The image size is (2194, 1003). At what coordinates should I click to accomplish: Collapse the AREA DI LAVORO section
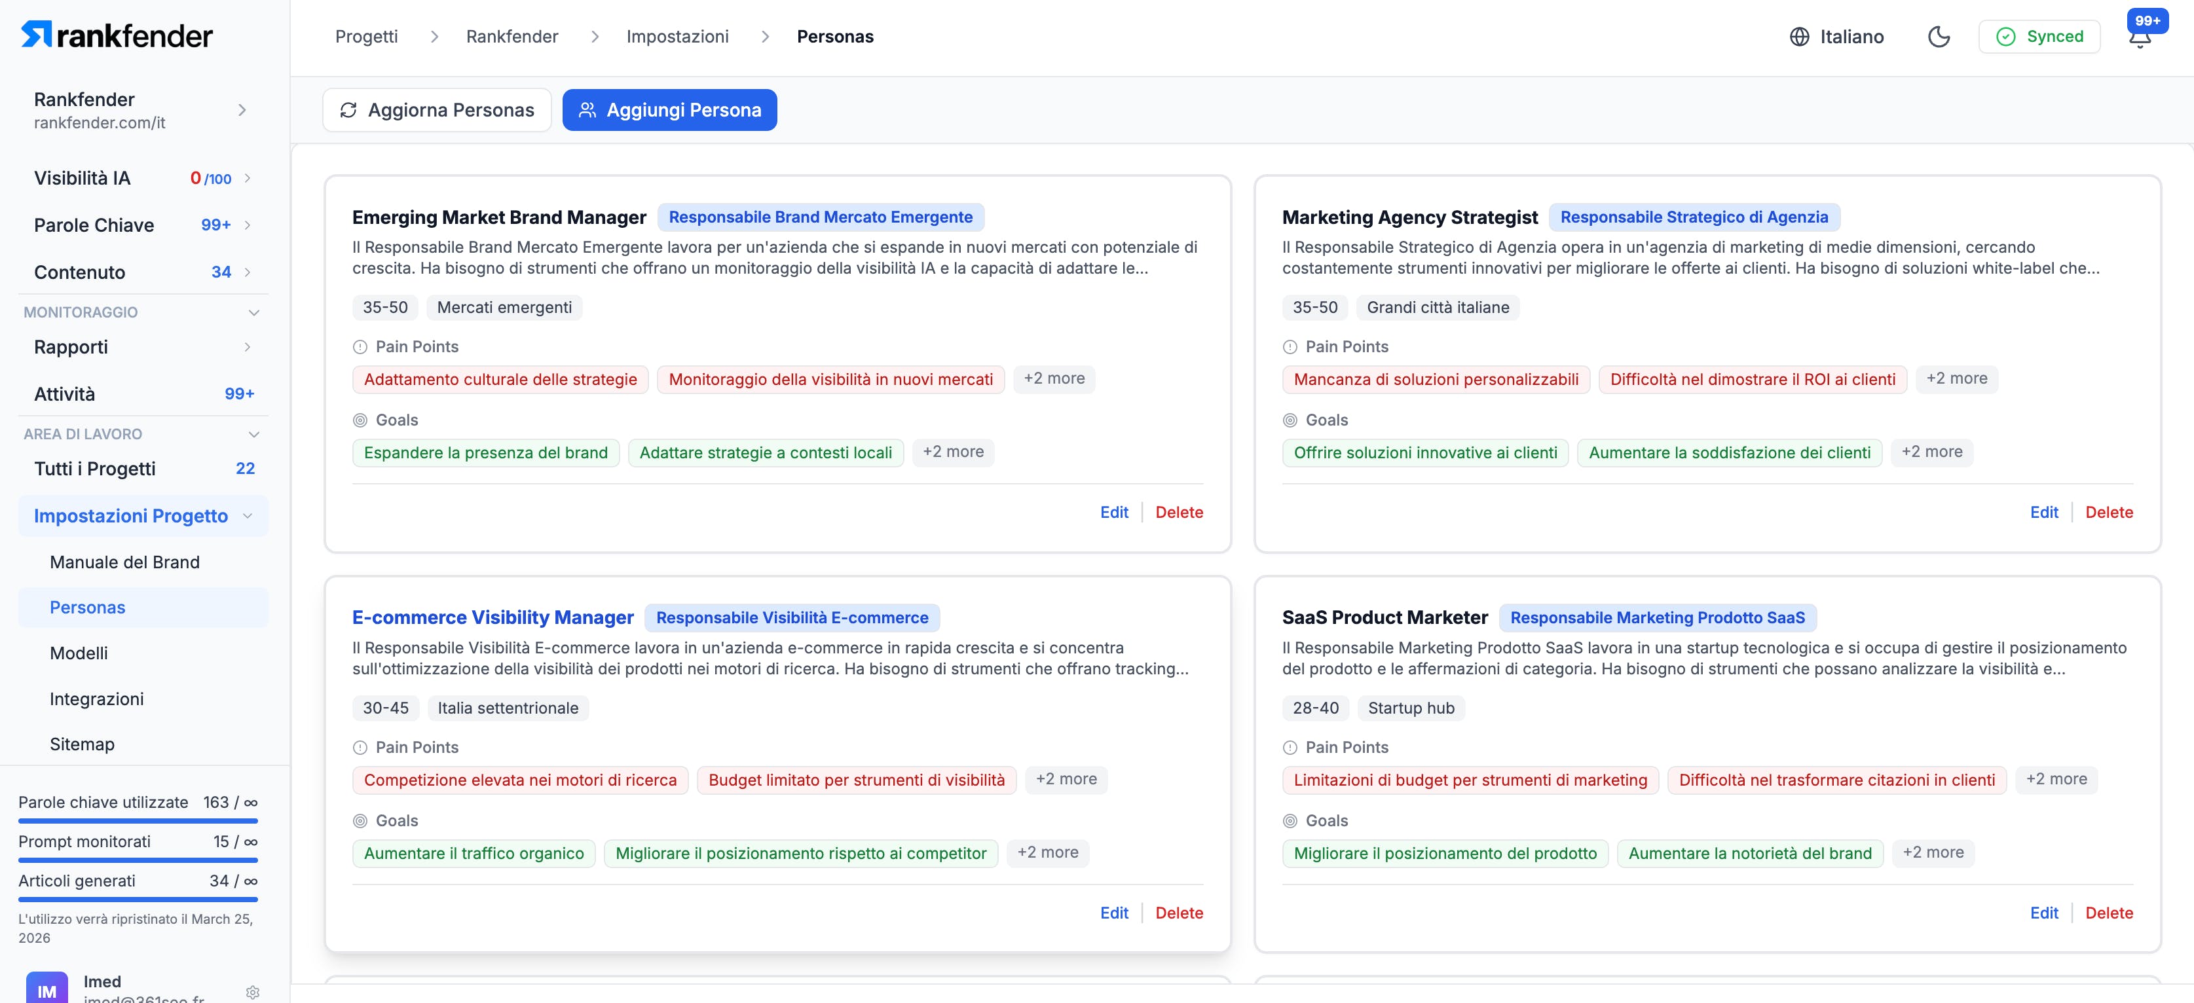pyautogui.click(x=253, y=434)
